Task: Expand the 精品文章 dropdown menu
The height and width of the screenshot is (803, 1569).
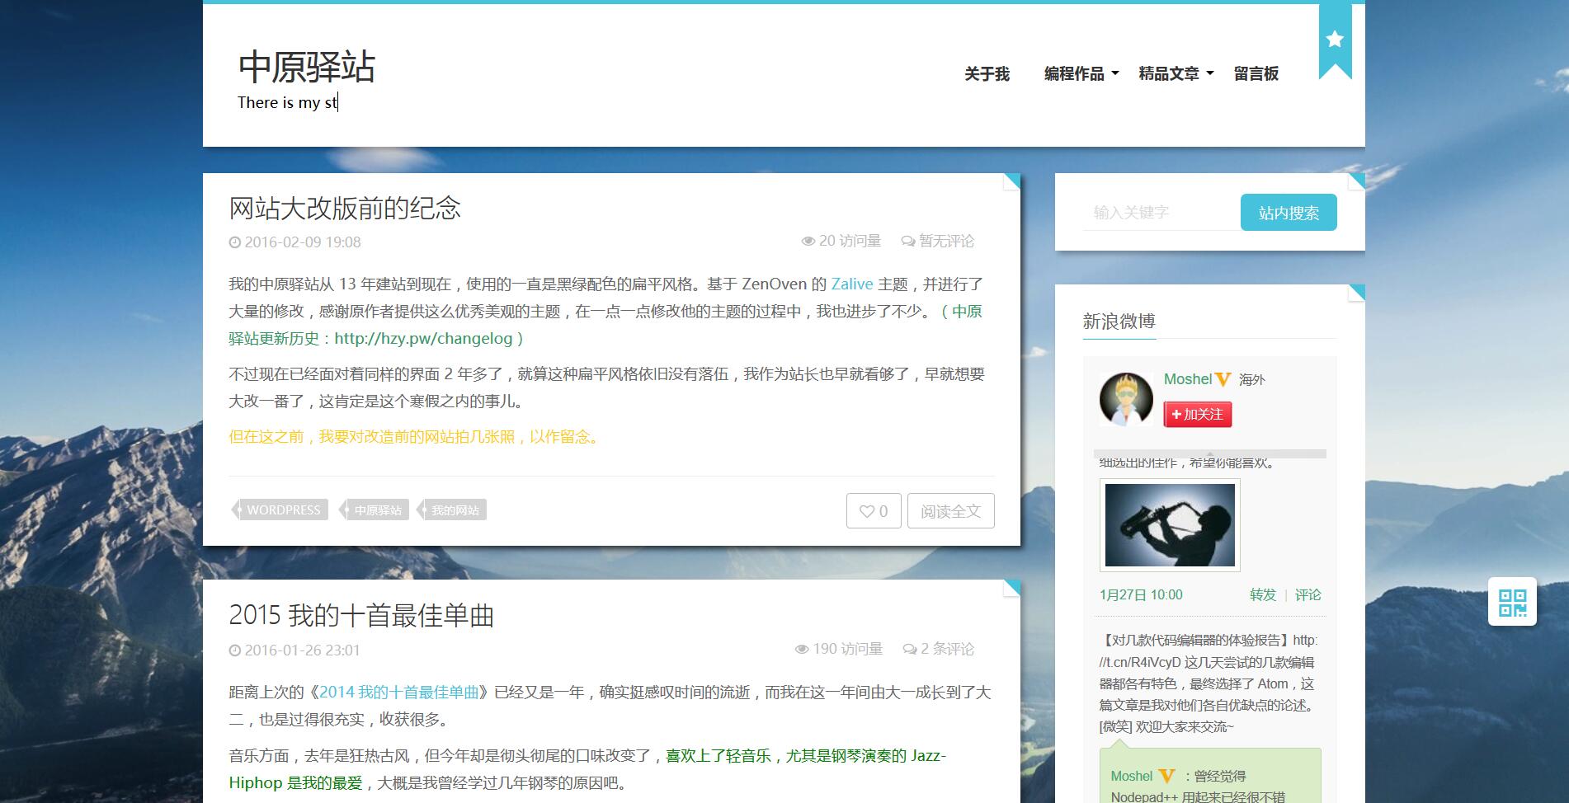Action: tap(1176, 74)
